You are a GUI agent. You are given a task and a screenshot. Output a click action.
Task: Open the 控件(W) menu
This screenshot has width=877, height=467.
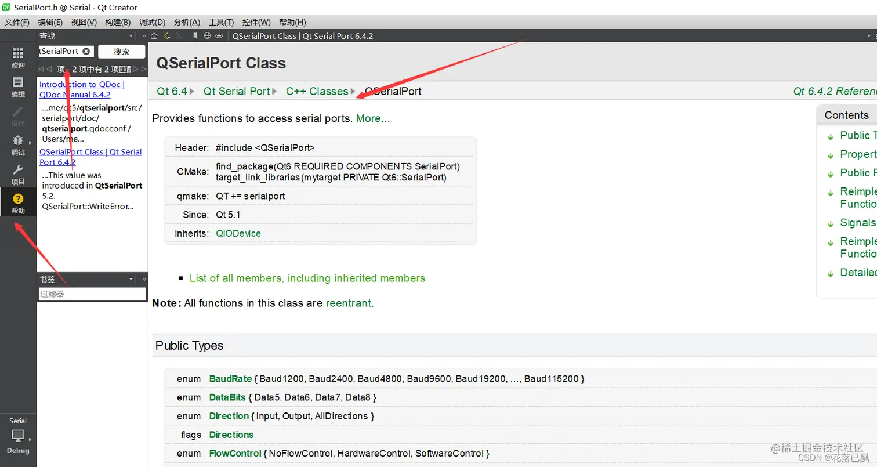[x=256, y=22]
